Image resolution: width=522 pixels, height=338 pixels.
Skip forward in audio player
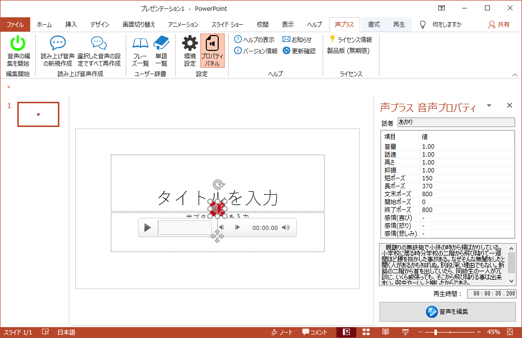point(237,227)
